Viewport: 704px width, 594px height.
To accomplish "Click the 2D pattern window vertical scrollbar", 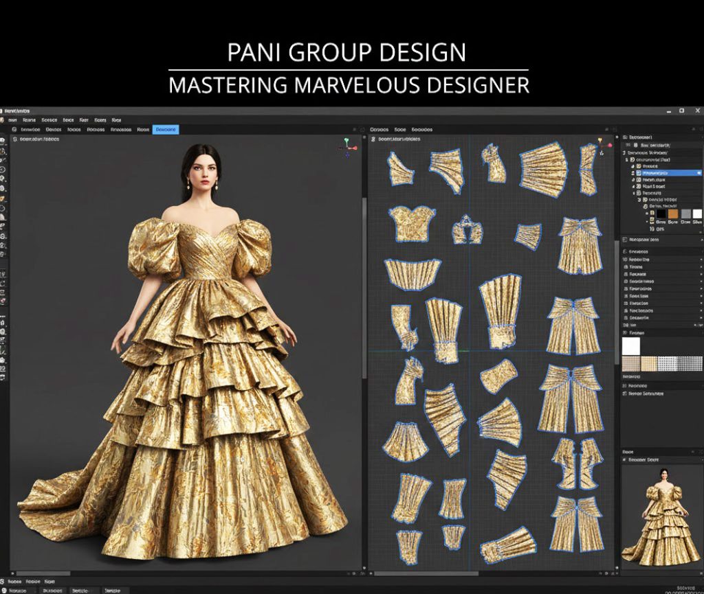I will (617, 303).
